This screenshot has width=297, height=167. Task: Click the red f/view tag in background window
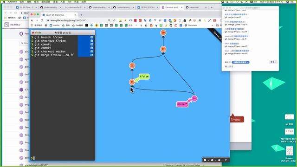(x=237, y=119)
